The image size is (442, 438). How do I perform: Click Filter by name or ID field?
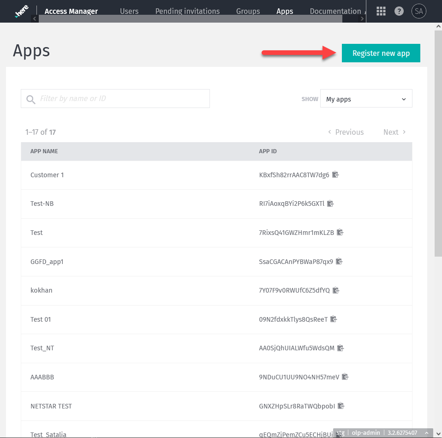115,98
